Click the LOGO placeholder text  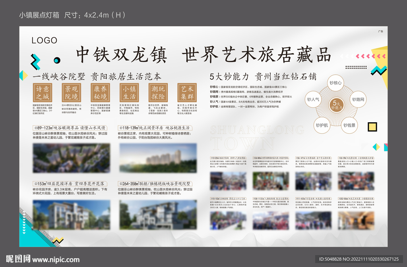click(45, 40)
